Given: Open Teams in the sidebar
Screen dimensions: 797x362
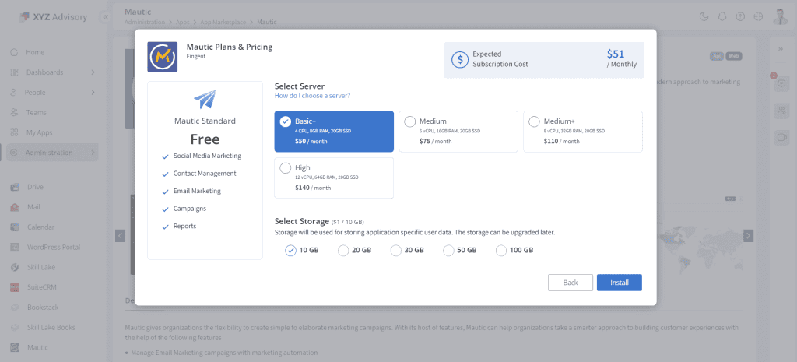Looking at the screenshot, I should point(37,112).
